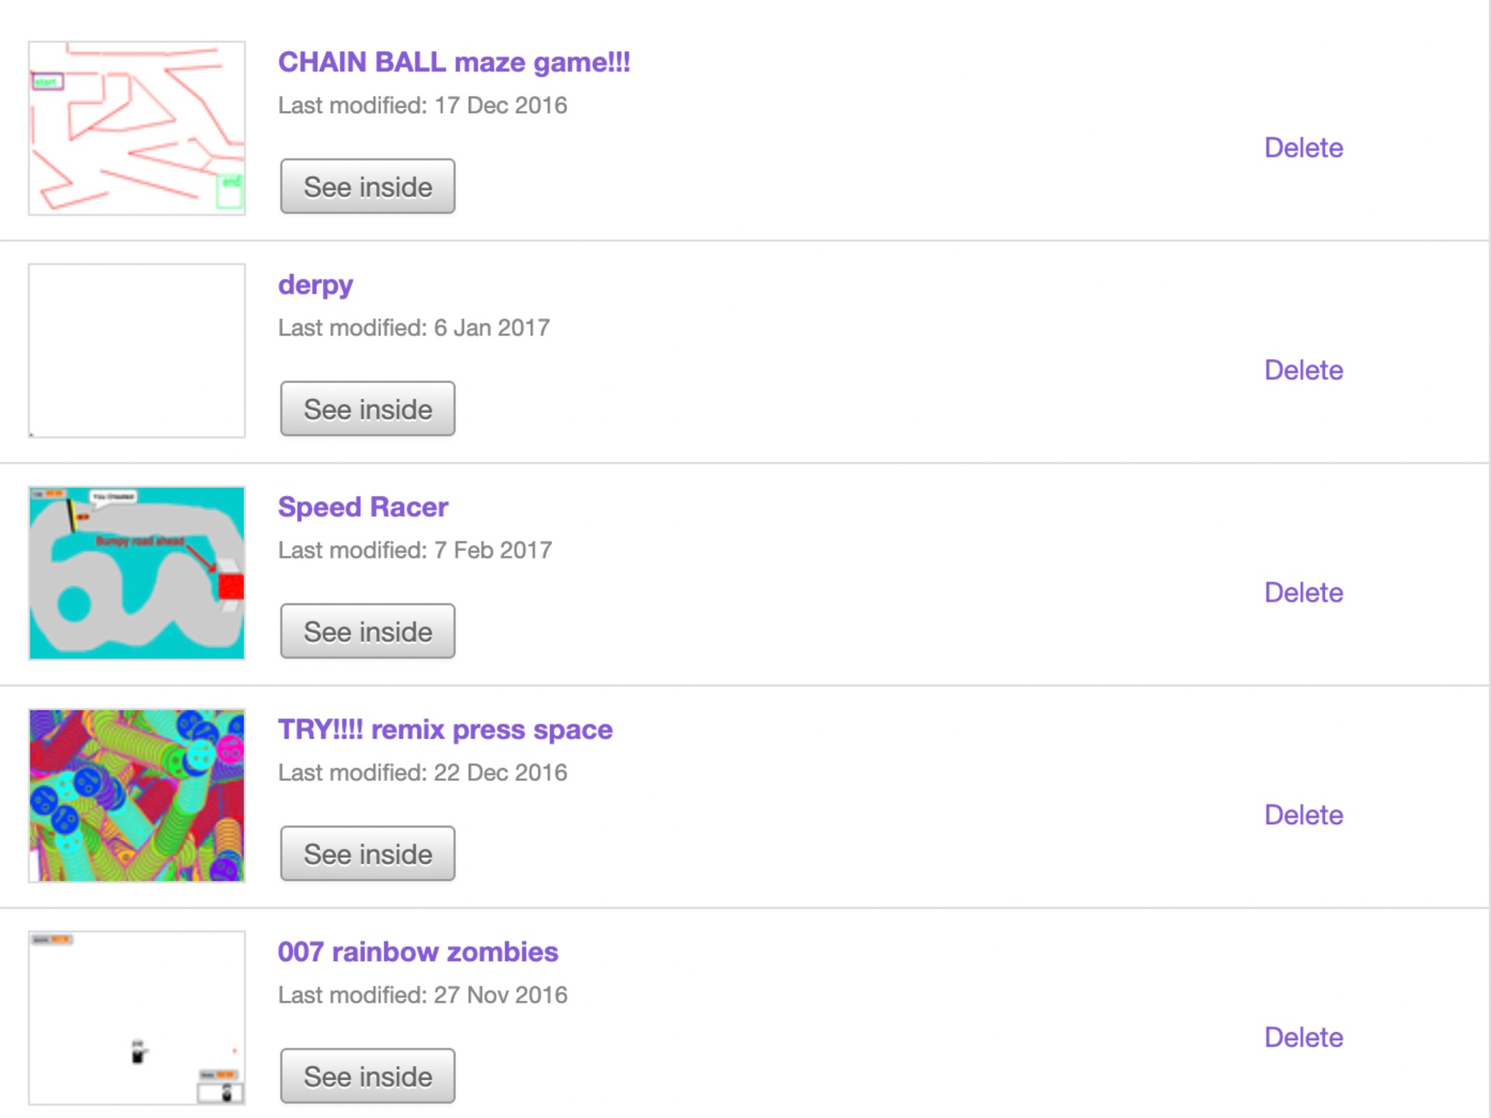Open the Speed Racer project link
The image size is (1491, 1118).
tap(363, 506)
